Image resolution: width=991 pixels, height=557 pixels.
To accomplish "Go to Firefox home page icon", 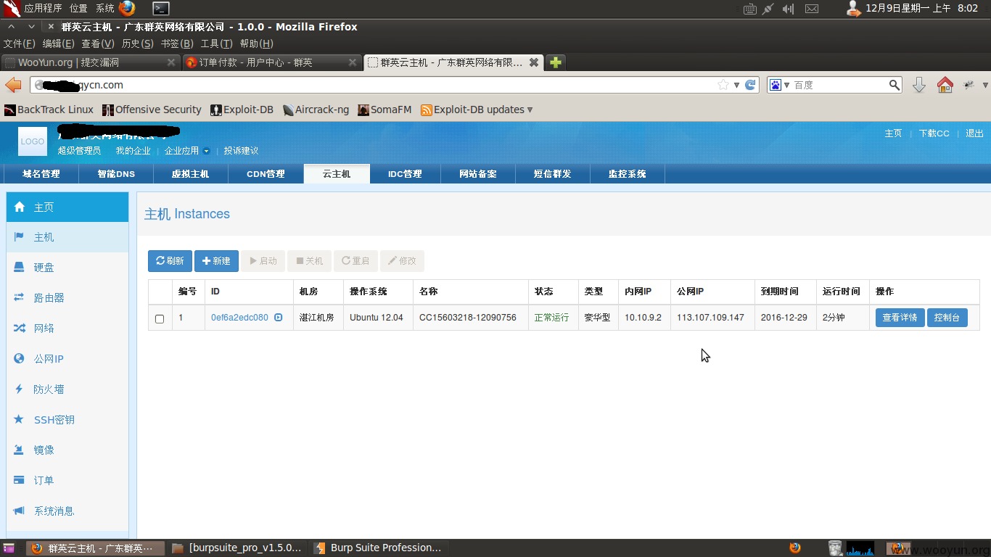I will (x=945, y=85).
